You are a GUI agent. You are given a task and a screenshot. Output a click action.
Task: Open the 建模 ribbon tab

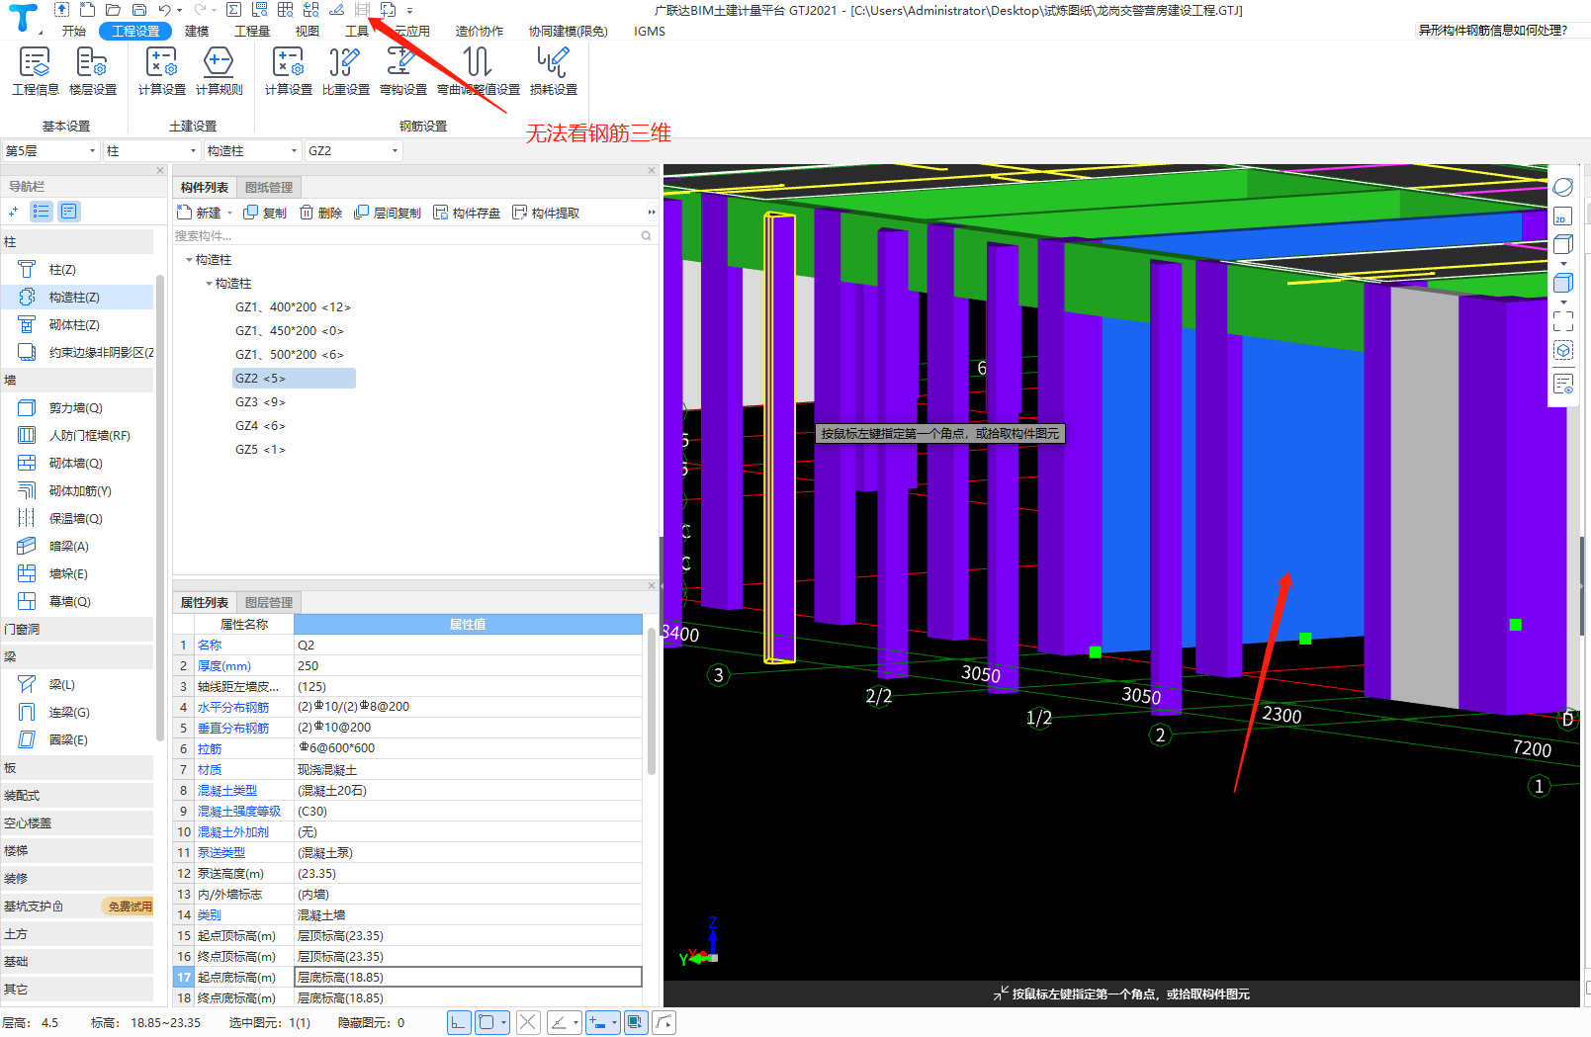pyautogui.click(x=197, y=31)
